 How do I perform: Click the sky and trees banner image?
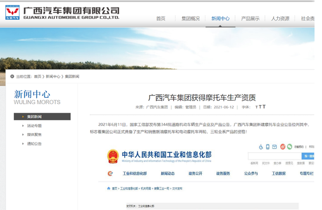point(157,48)
